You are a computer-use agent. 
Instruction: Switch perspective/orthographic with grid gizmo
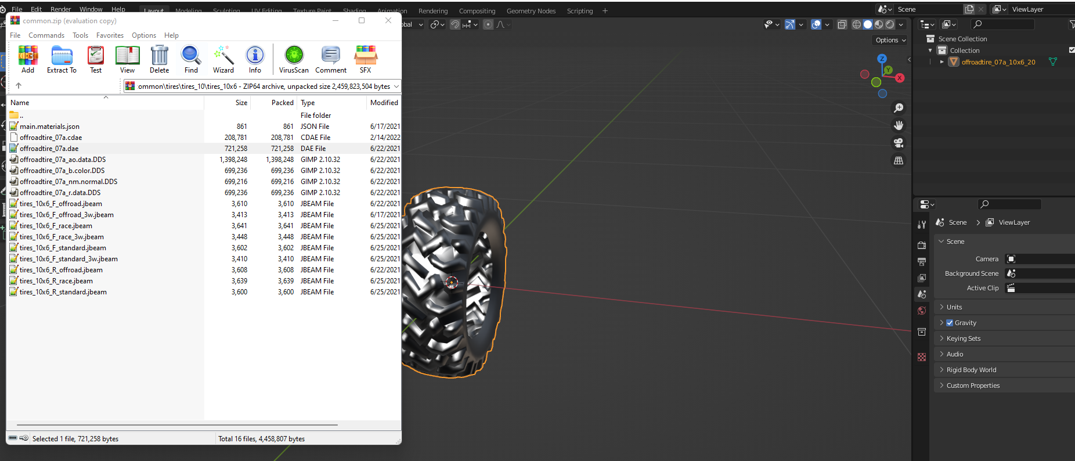point(899,160)
